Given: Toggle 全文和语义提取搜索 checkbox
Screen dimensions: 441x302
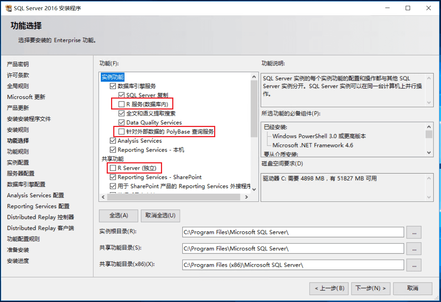Looking at the screenshot, I should [122, 114].
